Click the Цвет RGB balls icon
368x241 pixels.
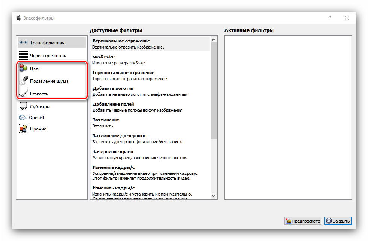23,68
